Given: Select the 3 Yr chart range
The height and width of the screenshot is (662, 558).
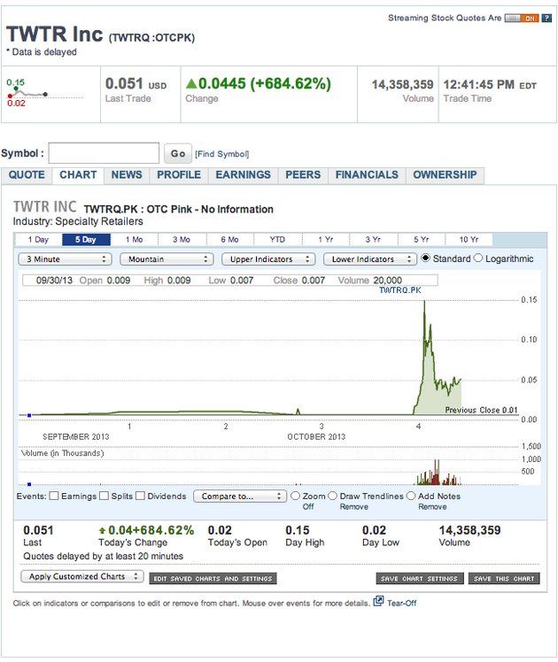Looking at the screenshot, I should [x=373, y=239].
